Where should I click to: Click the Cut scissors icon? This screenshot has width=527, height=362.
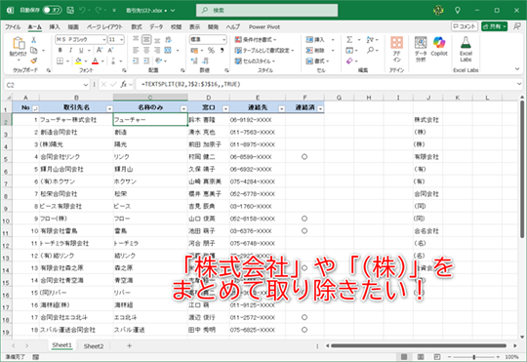[x=33, y=40]
